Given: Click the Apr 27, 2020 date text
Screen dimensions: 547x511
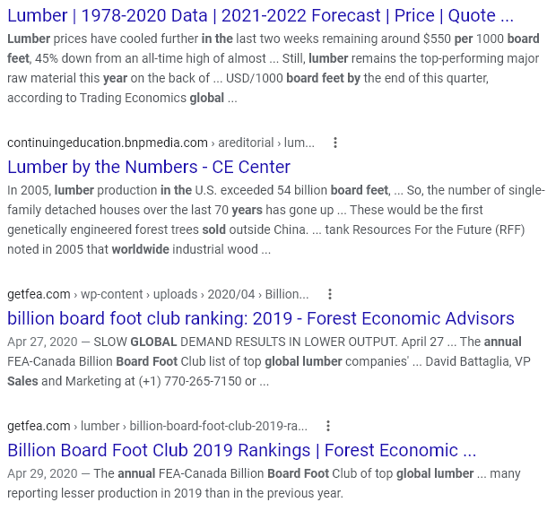Looking at the screenshot, I should (42, 342).
